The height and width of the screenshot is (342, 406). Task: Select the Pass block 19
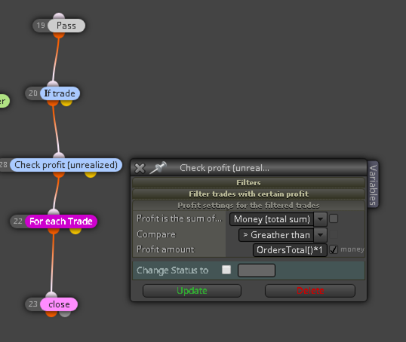66,26
